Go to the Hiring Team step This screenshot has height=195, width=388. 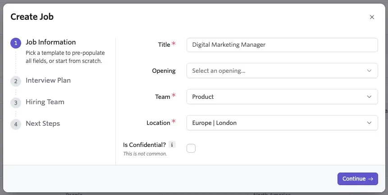click(45, 102)
